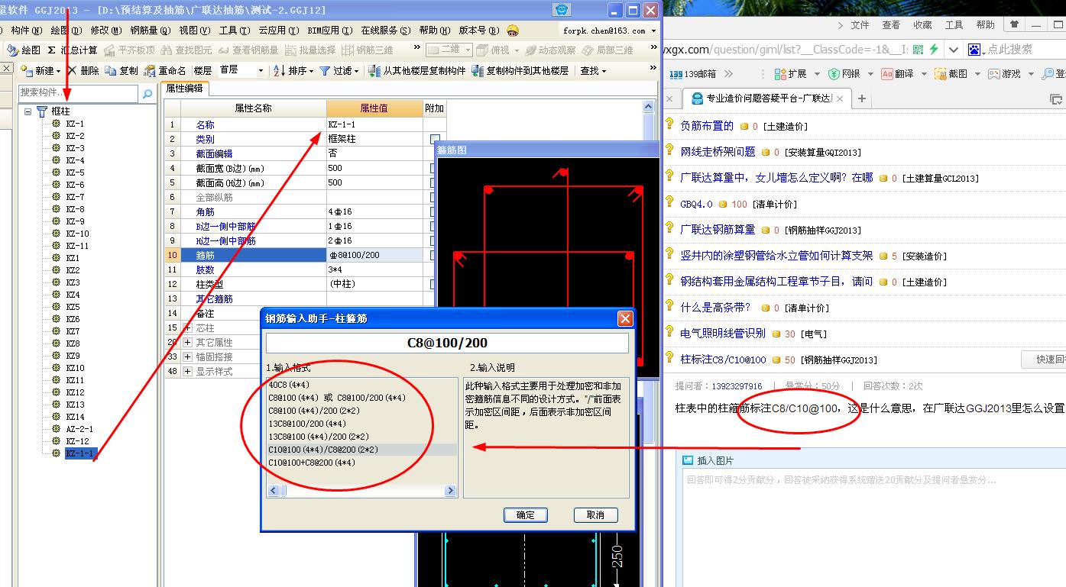Select KZ-1-1 in the component tree
Viewport: 1066px width, 587px height.
[x=79, y=453]
